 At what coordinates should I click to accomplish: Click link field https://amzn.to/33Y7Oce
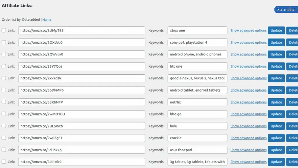pyautogui.click(x=81, y=66)
